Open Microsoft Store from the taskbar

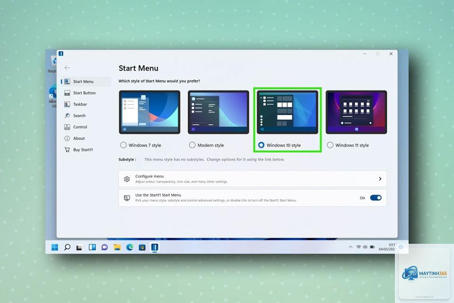142,247
